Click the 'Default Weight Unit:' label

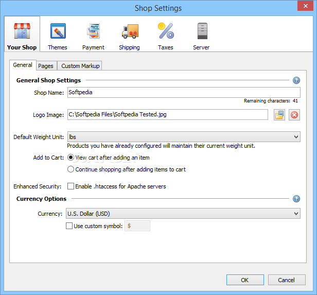(39, 137)
